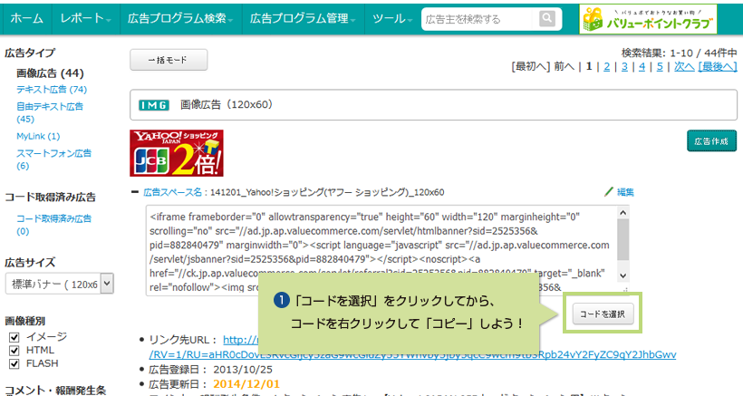The width and height of the screenshot is (743, 396).
Task: Click 最後へ last page link
Action: (718, 67)
